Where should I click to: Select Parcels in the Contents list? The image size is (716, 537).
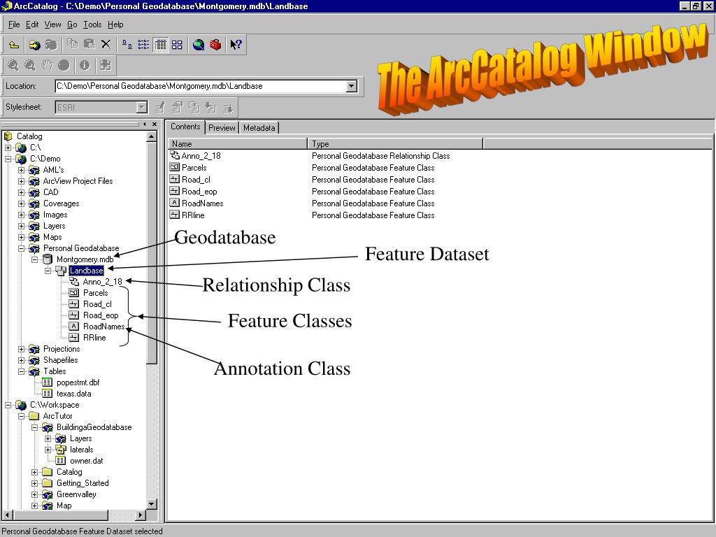click(194, 168)
